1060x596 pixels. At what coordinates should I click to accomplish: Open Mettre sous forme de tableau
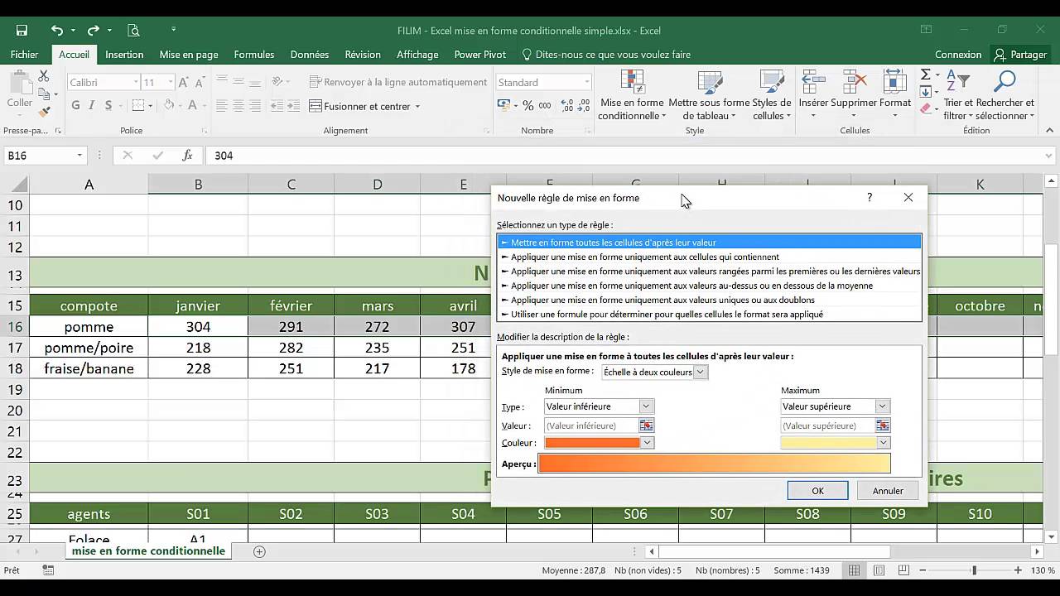[x=709, y=95]
